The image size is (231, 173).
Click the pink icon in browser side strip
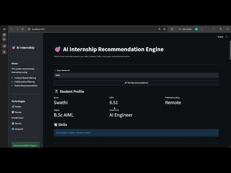coord(4,46)
